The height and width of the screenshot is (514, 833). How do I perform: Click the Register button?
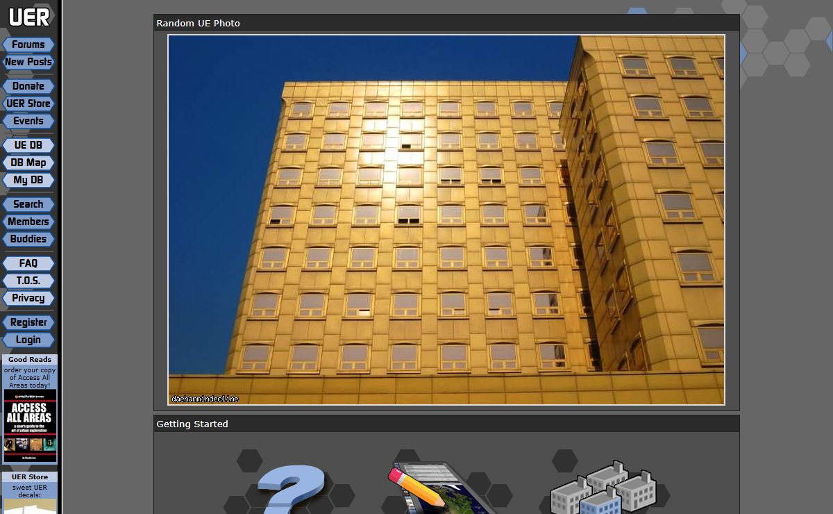pos(28,322)
